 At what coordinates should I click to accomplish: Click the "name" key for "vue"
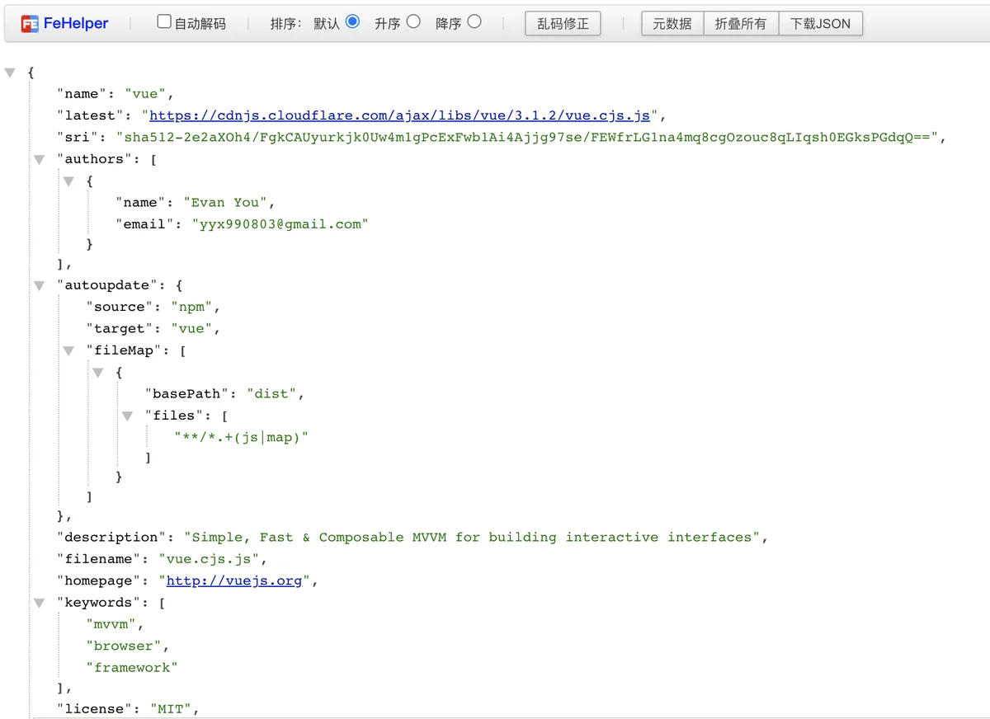click(x=82, y=94)
